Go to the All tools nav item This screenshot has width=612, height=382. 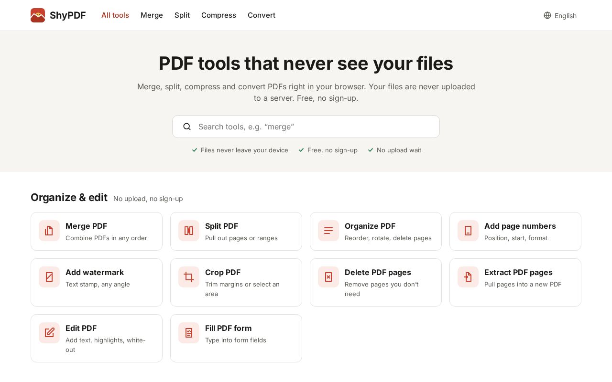115,15
